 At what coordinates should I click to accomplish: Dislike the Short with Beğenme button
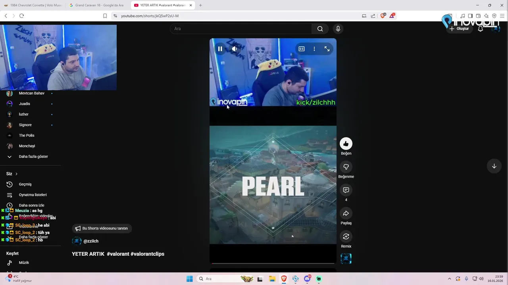[346, 167]
